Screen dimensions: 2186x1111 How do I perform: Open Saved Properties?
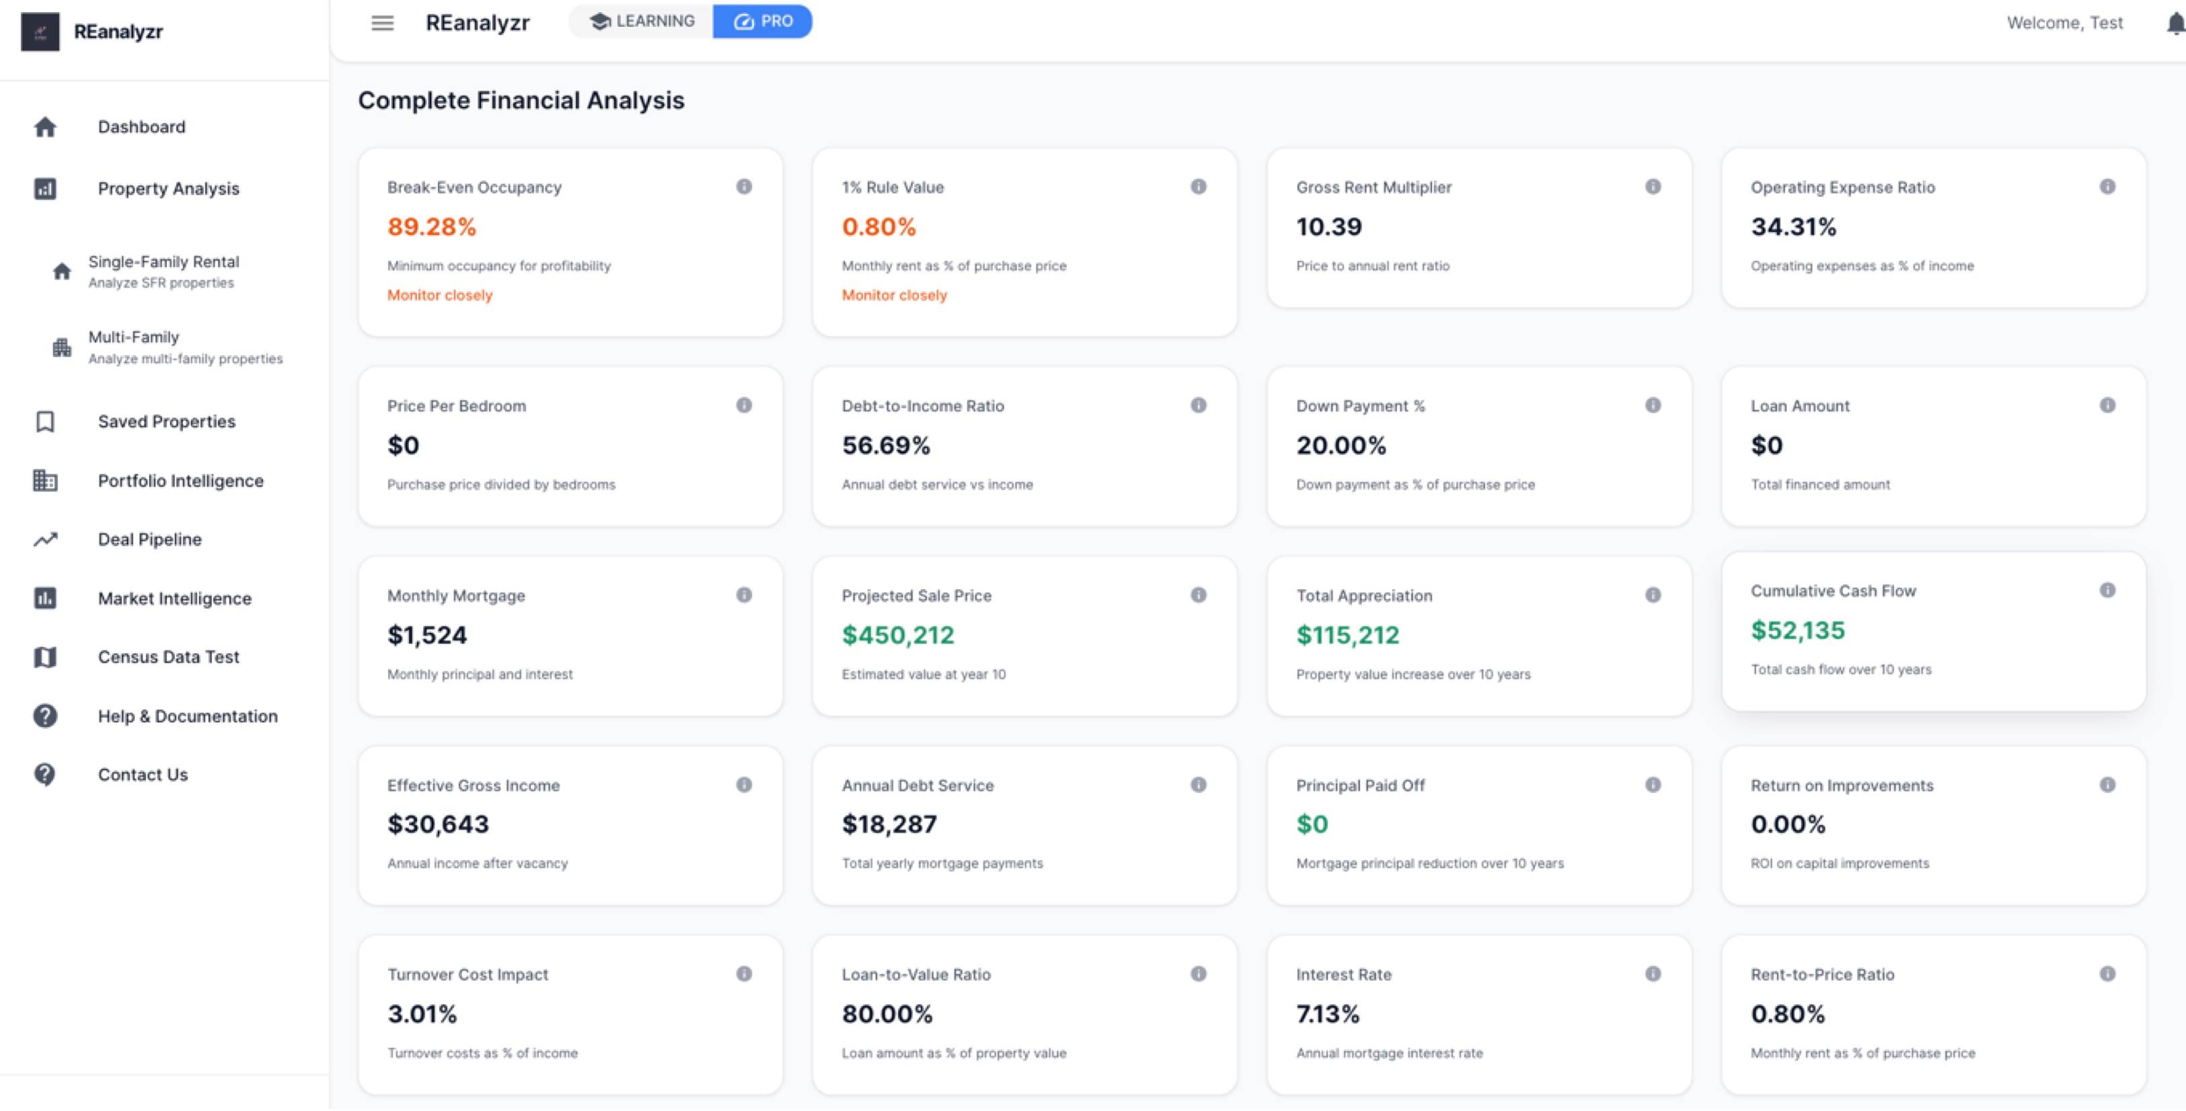pyautogui.click(x=166, y=422)
